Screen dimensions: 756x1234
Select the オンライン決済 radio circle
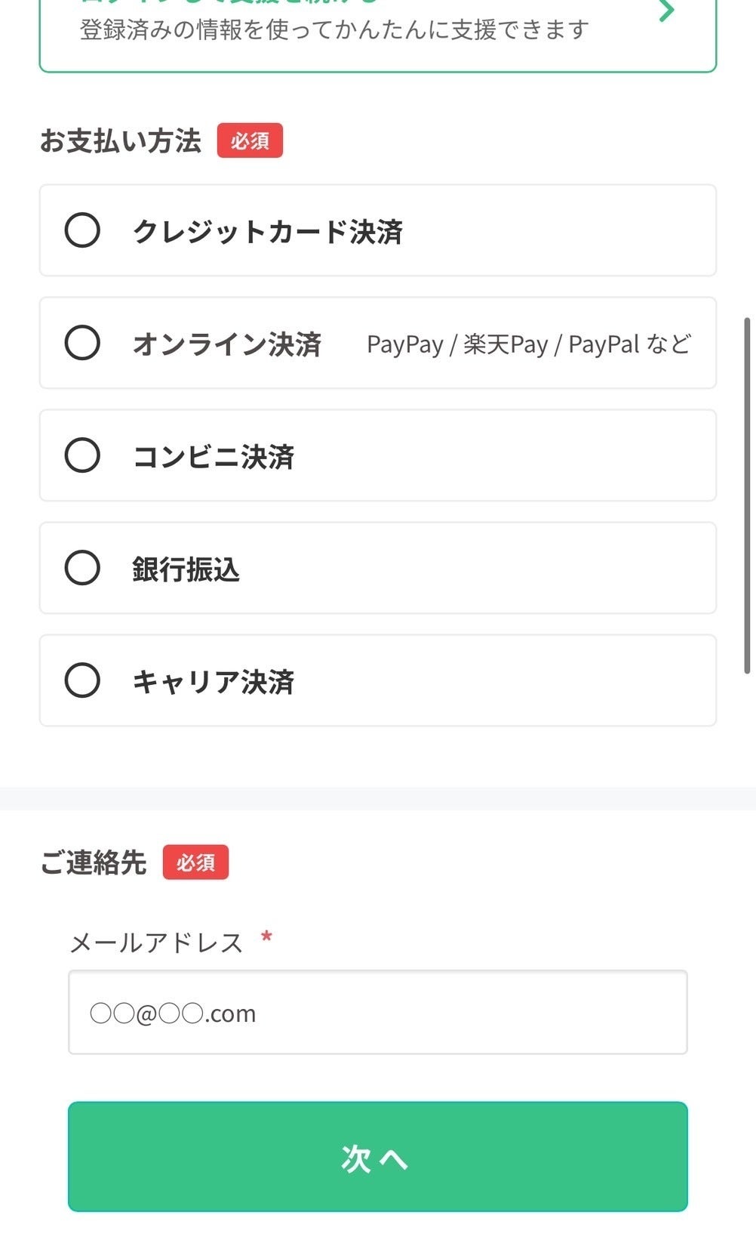tap(82, 343)
